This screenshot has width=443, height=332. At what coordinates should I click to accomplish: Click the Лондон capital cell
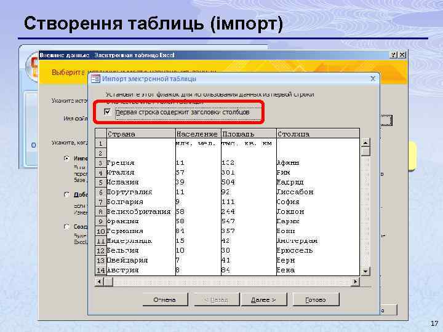point(318,211)
